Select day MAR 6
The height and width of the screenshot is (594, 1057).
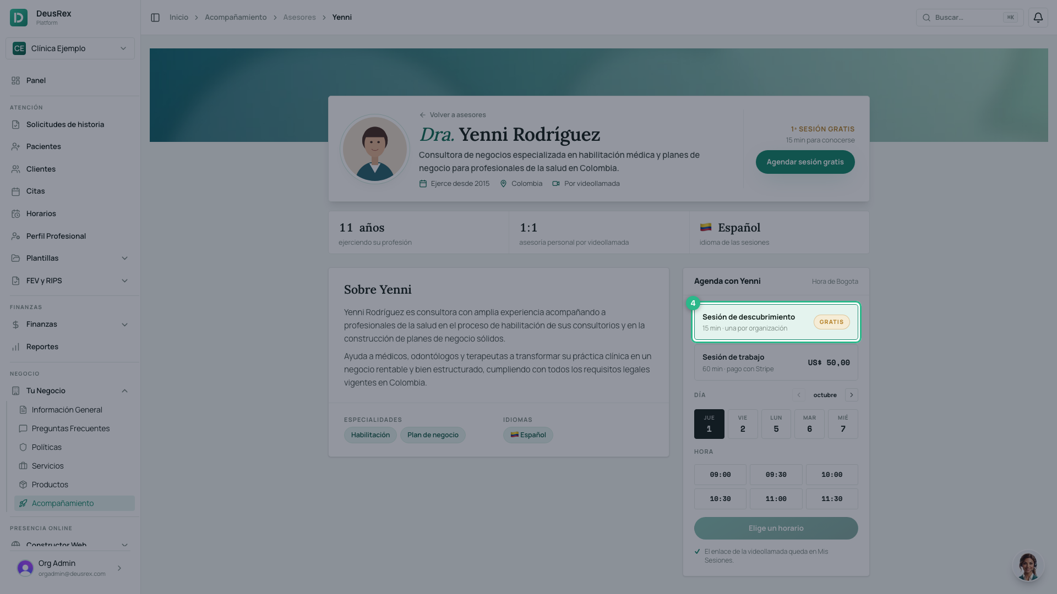point(809,424)
